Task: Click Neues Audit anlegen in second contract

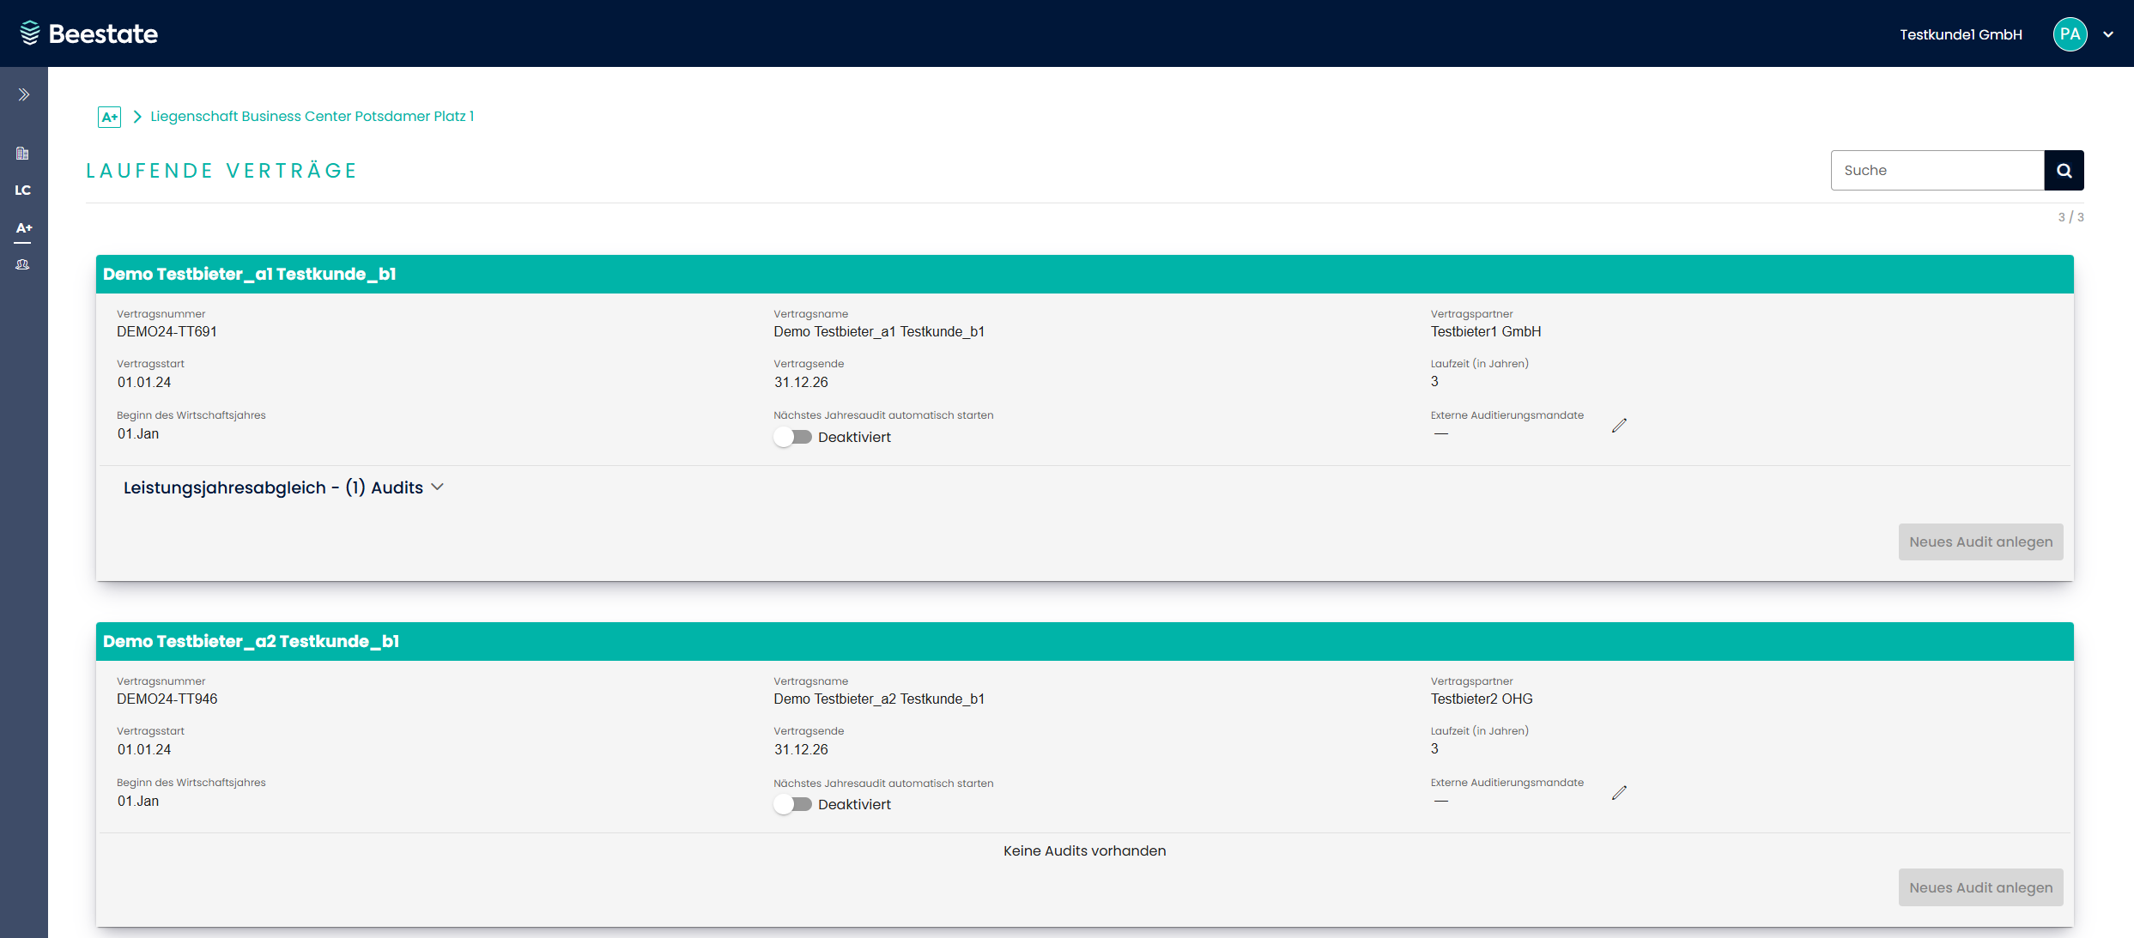Action: coord(1980,887)
